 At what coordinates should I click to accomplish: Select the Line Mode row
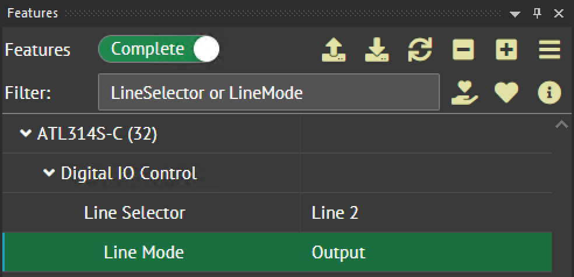click(x=143, y=253)
